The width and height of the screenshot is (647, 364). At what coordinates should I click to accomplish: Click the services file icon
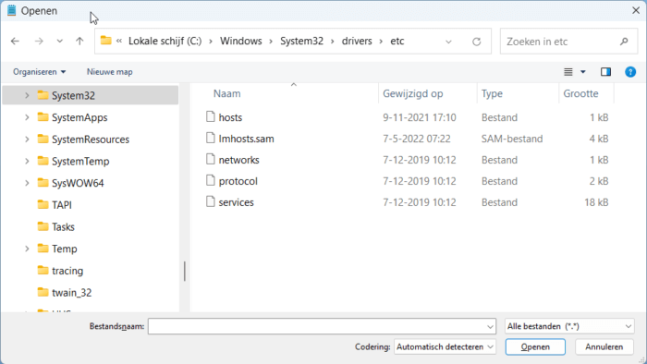click(x=211, y=202)
